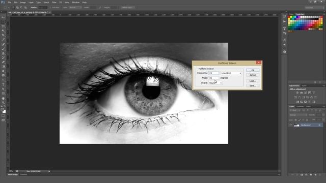
Task: Toggle Quick Mask mode
Action: pyautogui.click(x=3, y=115)
